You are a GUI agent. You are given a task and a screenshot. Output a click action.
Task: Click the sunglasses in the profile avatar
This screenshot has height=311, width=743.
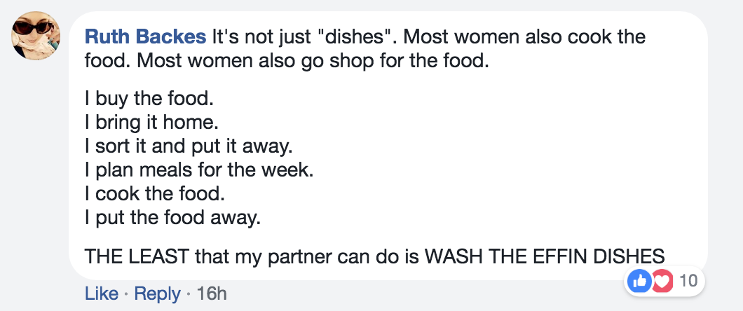[x=32, y=27]
